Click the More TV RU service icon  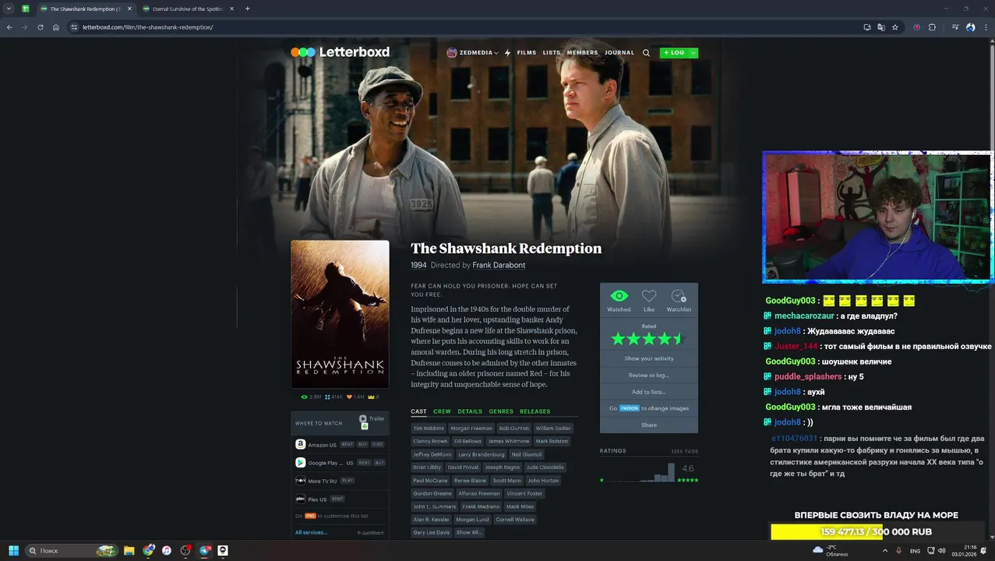click(x=300, y=481)
